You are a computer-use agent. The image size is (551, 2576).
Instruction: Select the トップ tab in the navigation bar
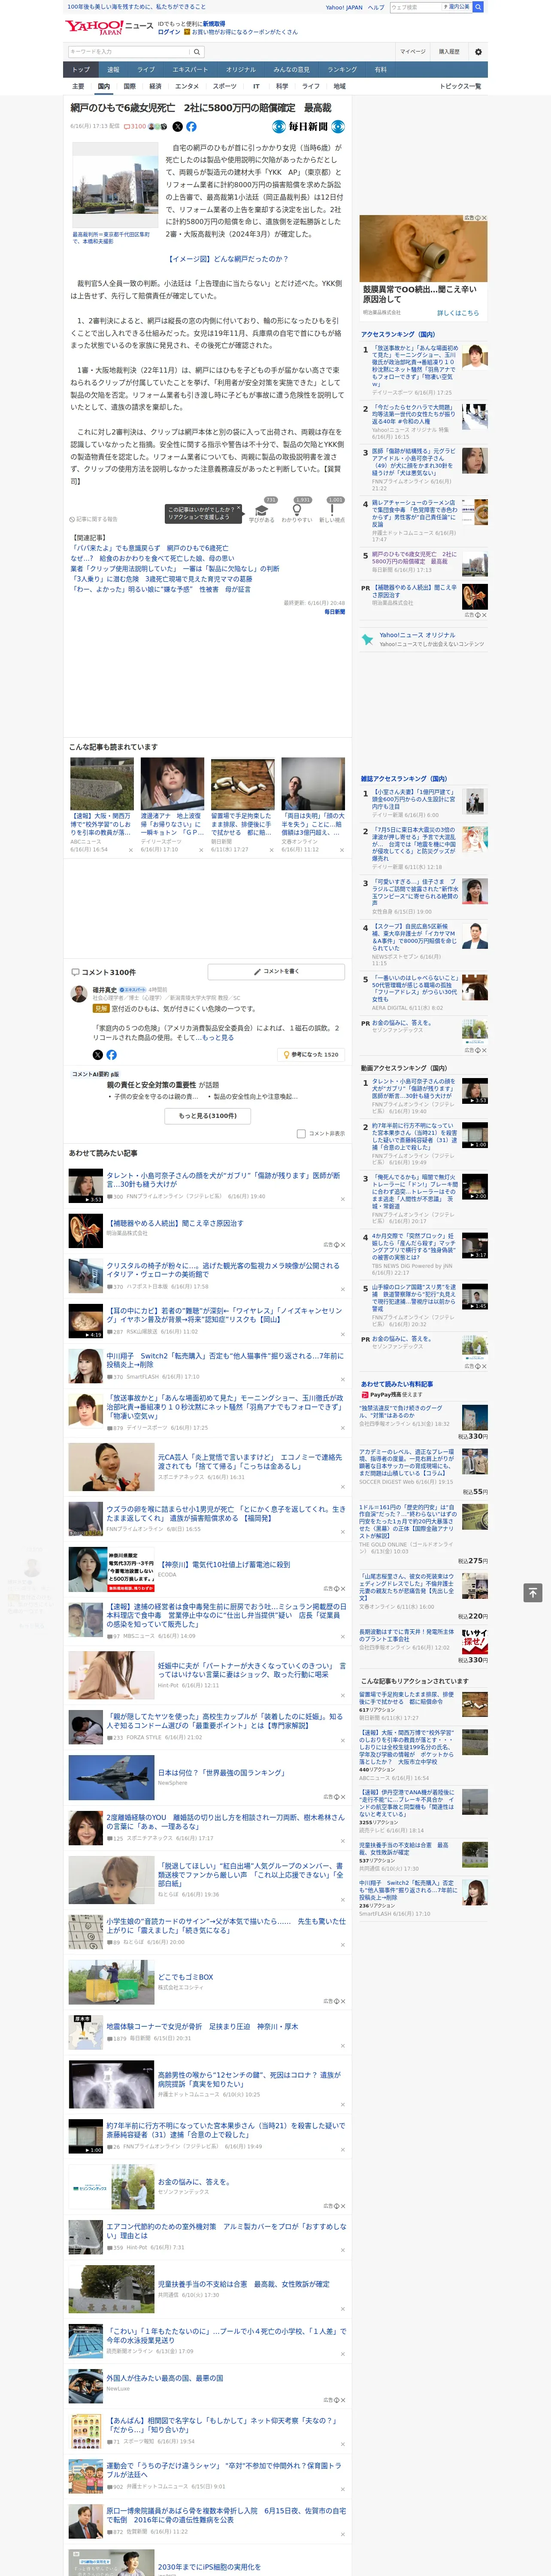(x=81, y=70)
